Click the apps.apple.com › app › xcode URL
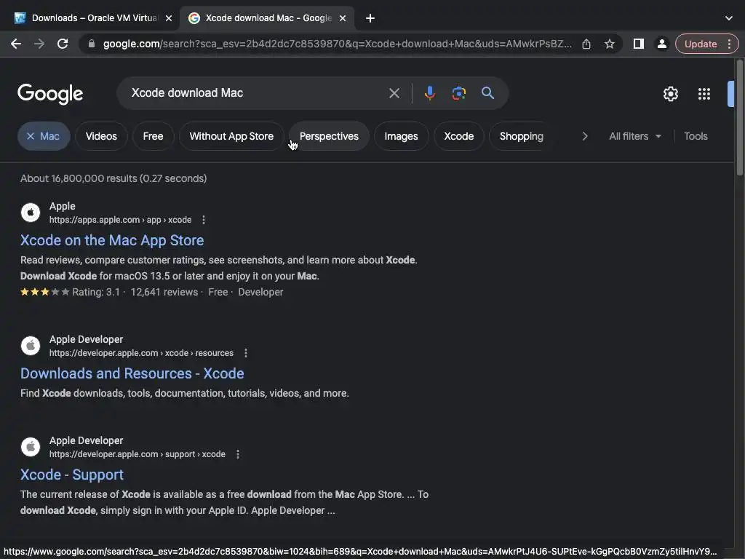Viewport: 745px width, 559px height. [x=121, y=220]
